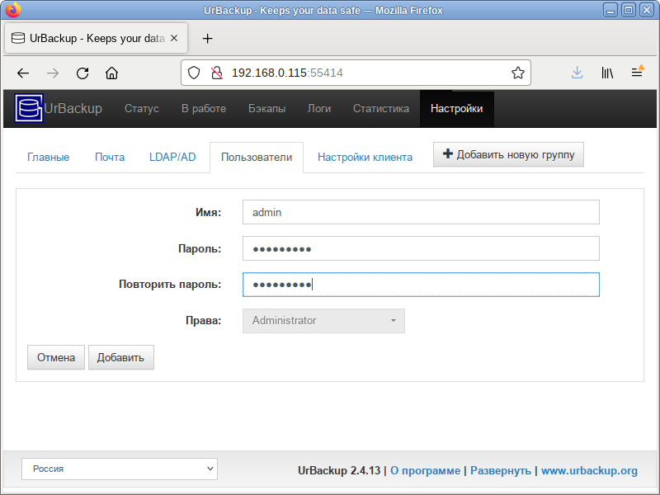Open the www.urbackup.org link
Screen dimensions: 660x495
point(589,470)
